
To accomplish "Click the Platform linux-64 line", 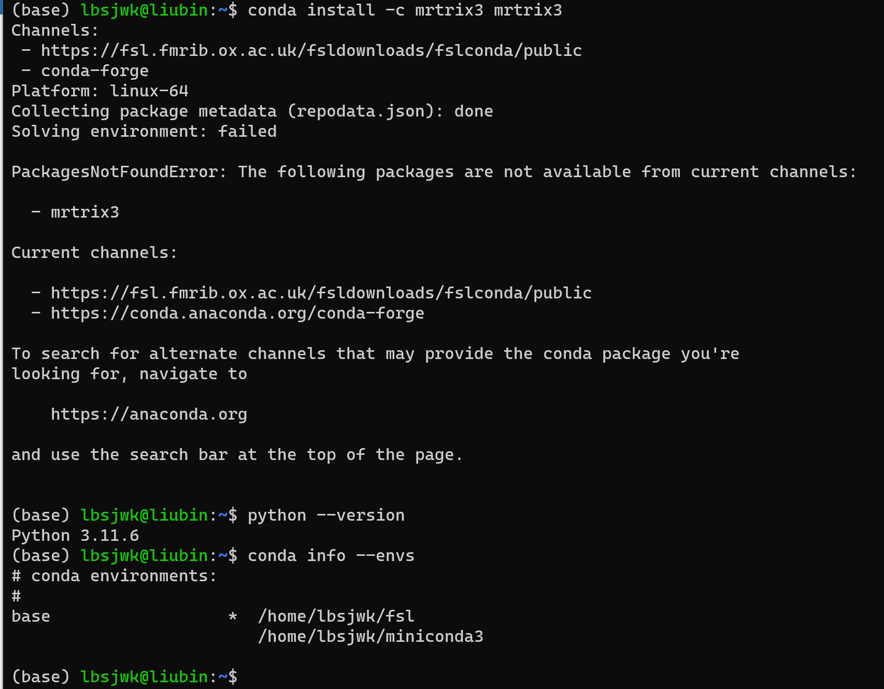I will (100, 91).
